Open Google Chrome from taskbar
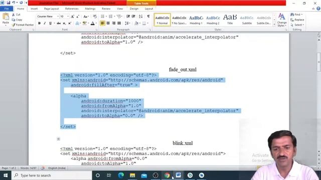321x180 pixels. 167,175
